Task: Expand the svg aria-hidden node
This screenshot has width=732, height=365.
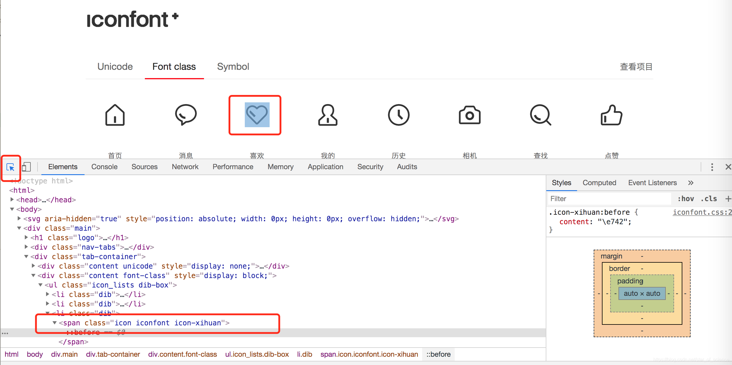Action: pos(19,218)
